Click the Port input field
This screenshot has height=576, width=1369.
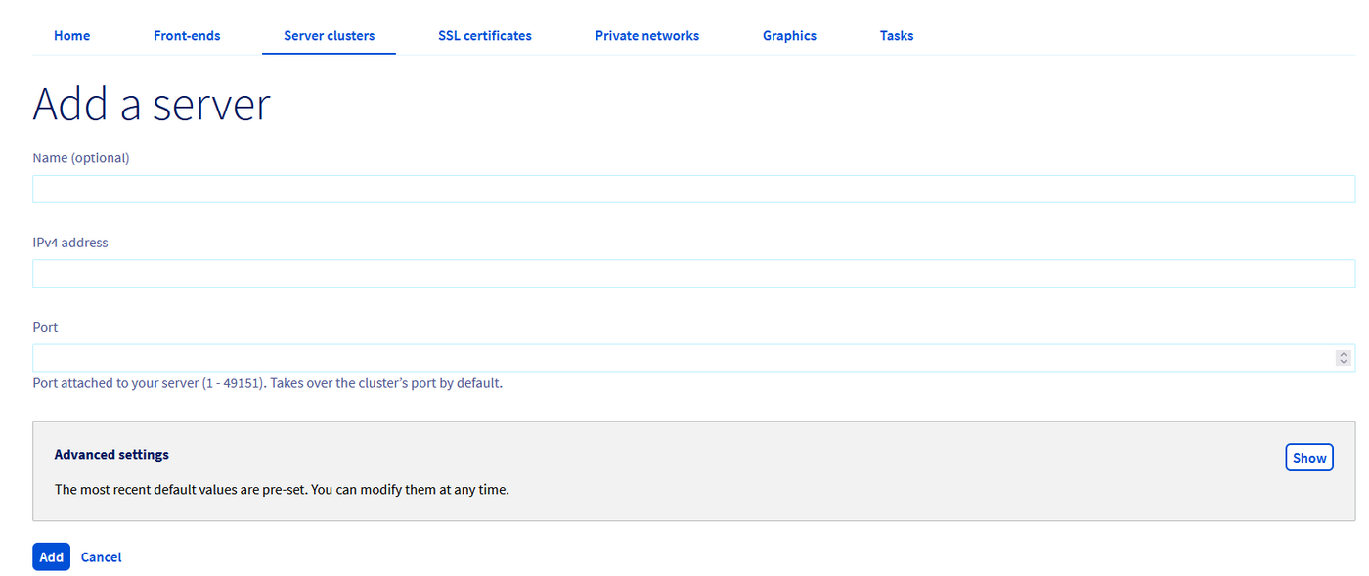click(x=675, y=356)
